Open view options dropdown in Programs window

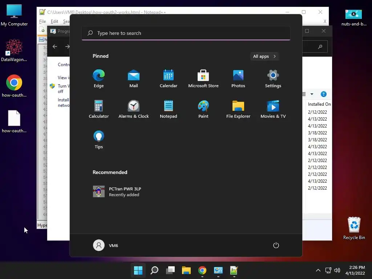pos(312,94)
